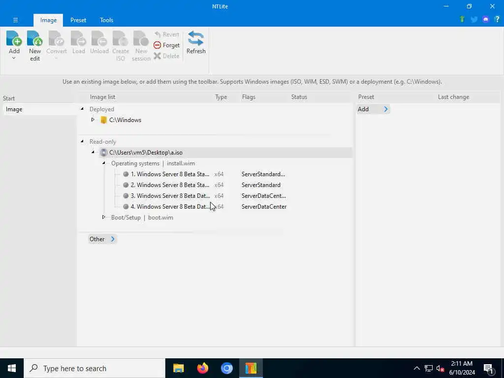Open Firefox from the taskbar
Viewport: 504px width, 378px height.
(x=202, y=368)
